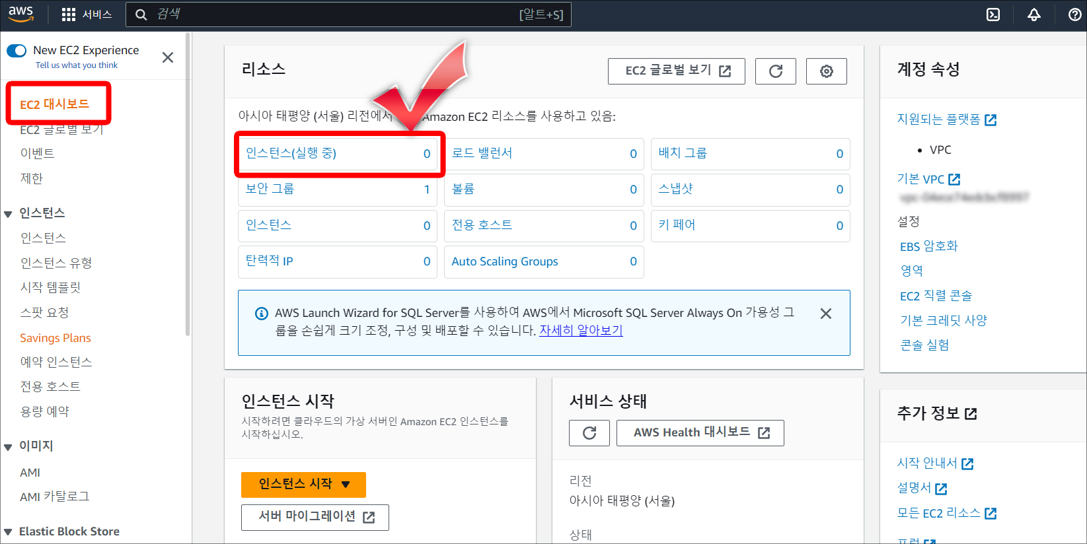This screenshot has height=544, width=1087.
Task: Collapse the 인스턴스 sidebar section
Action: [x=9, y=214]
